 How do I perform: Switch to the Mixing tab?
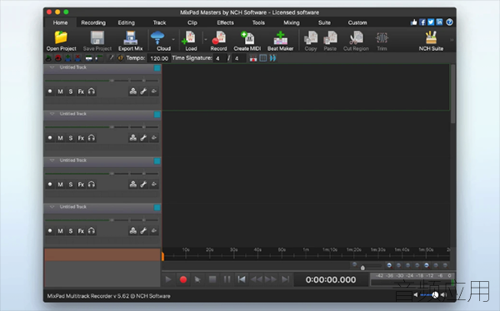[x=292, y=22]
